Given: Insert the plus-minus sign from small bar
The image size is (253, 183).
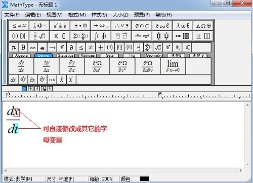Looking at the screenshot, I should 100,48.
